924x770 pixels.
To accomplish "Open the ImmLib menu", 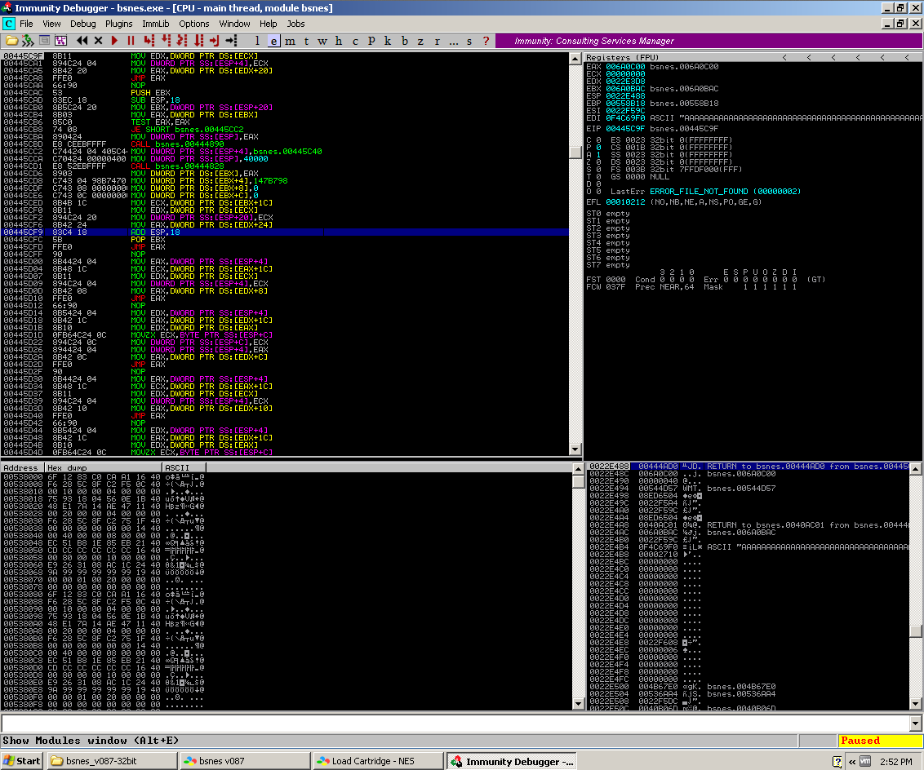I will coord(156,24).
